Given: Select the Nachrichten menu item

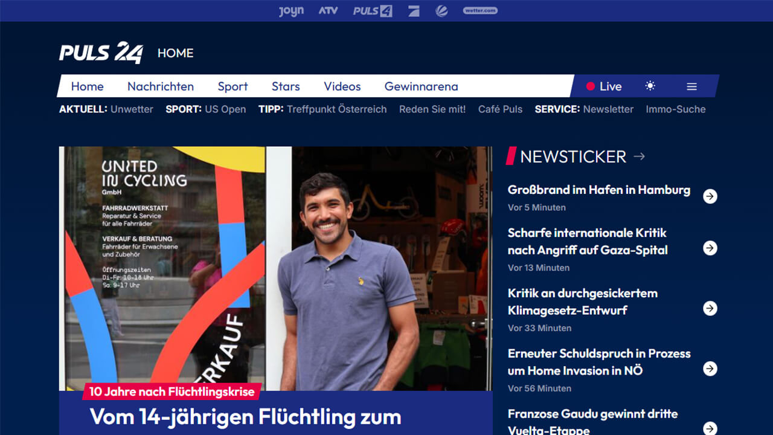Looking at the screenshot, I should click(161, 86).
